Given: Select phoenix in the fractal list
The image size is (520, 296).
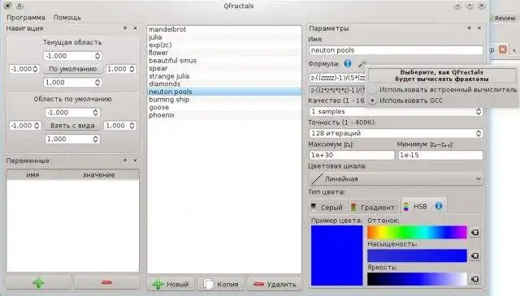Looking at the screenshot, I should tap(224, 115).
